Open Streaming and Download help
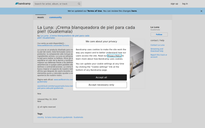This screenshot has height=128, width=205. [x=157, y=50]
